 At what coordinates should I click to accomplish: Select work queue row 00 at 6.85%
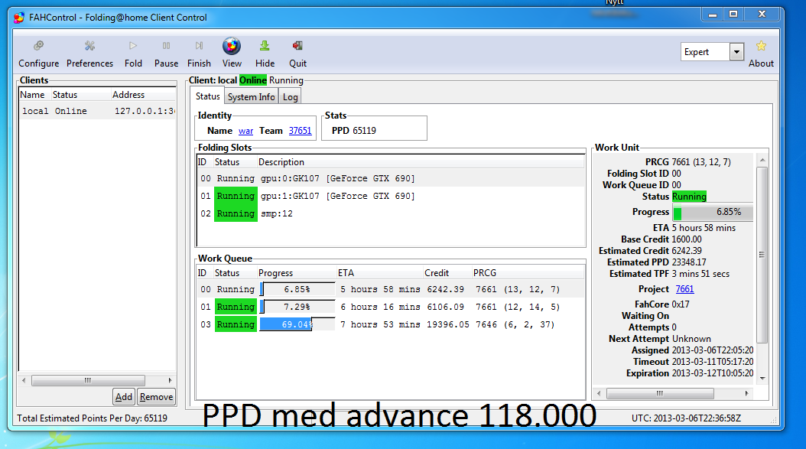(x=391, y=290)
